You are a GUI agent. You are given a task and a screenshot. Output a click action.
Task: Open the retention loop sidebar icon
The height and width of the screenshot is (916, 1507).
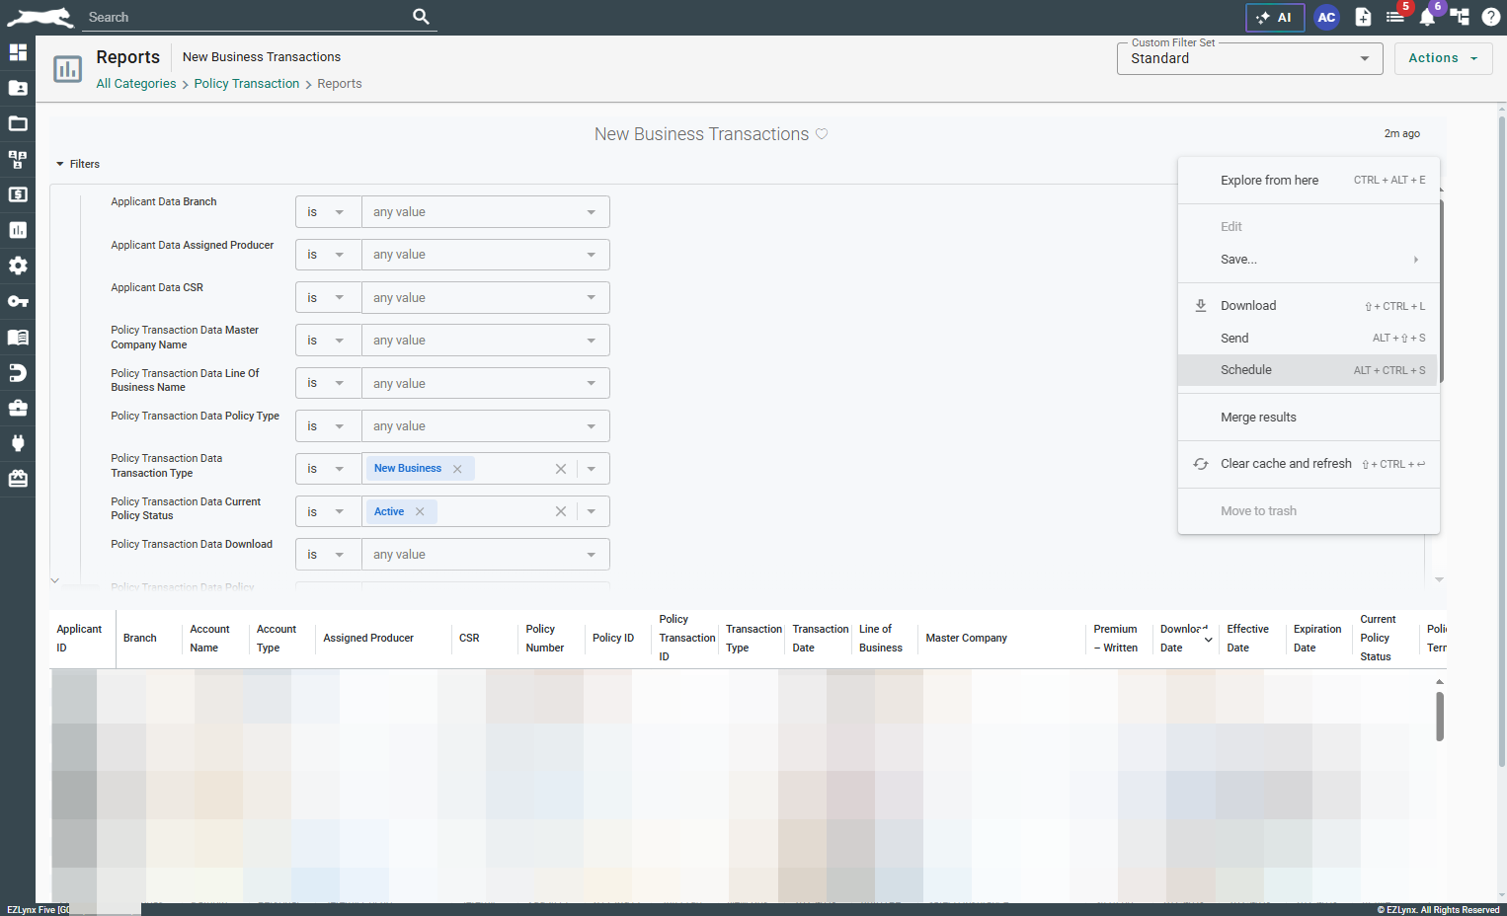click(x=18, y=372)
